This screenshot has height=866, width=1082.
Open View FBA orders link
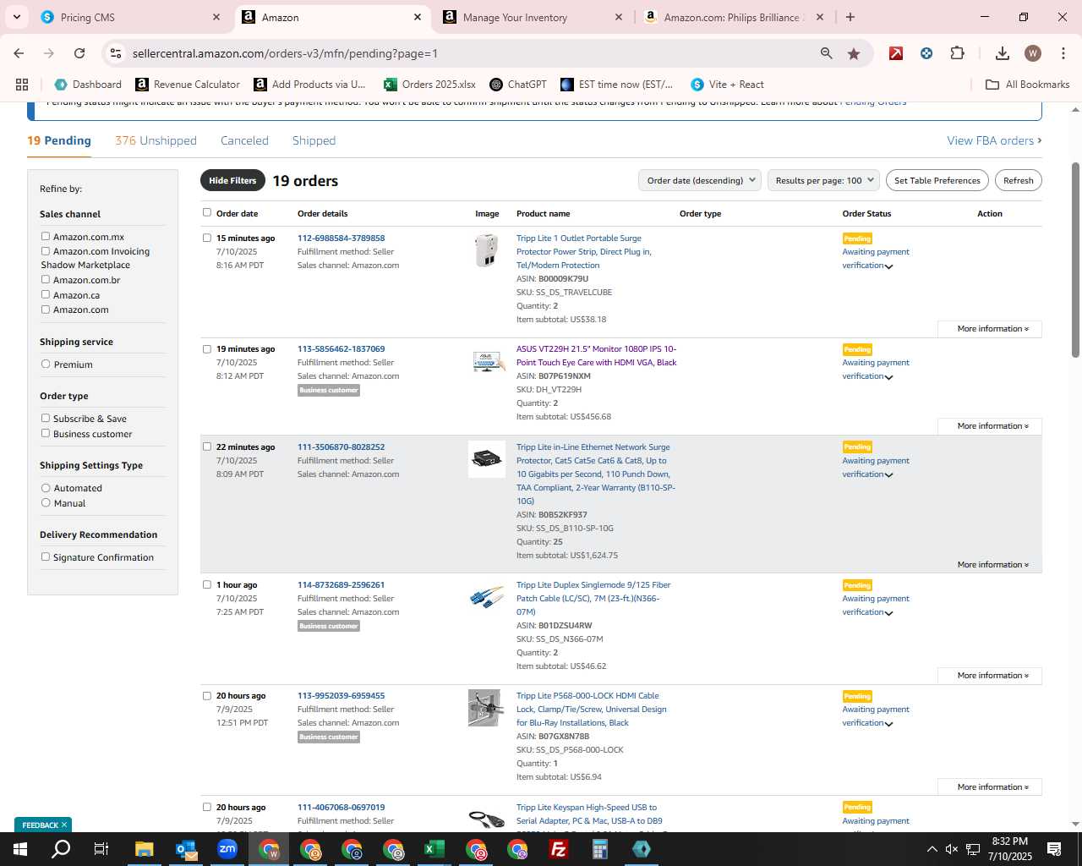pos(994,140)
